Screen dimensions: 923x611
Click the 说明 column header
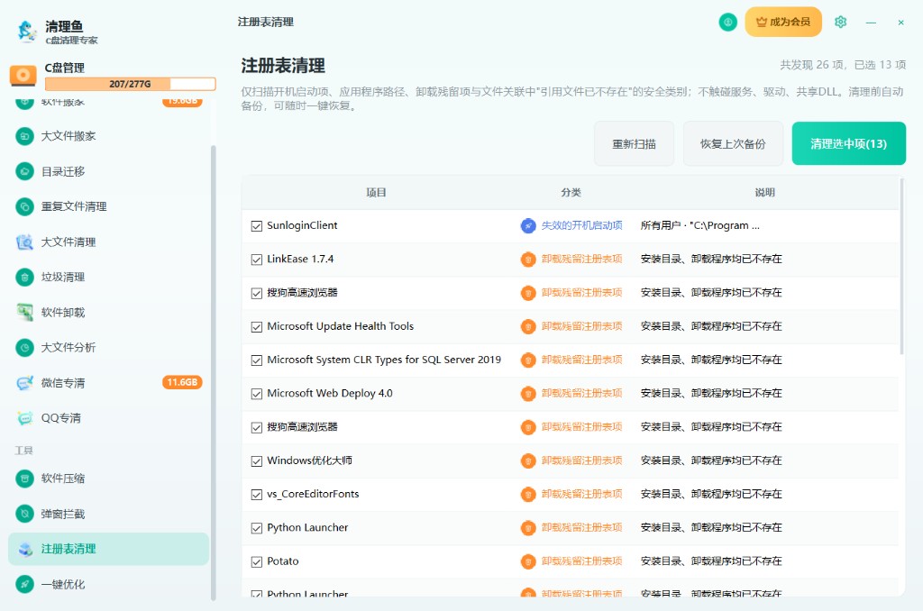[764, 193]
